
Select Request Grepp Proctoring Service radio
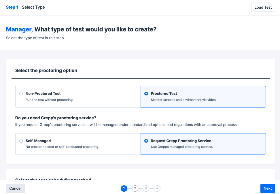point(146,141)
